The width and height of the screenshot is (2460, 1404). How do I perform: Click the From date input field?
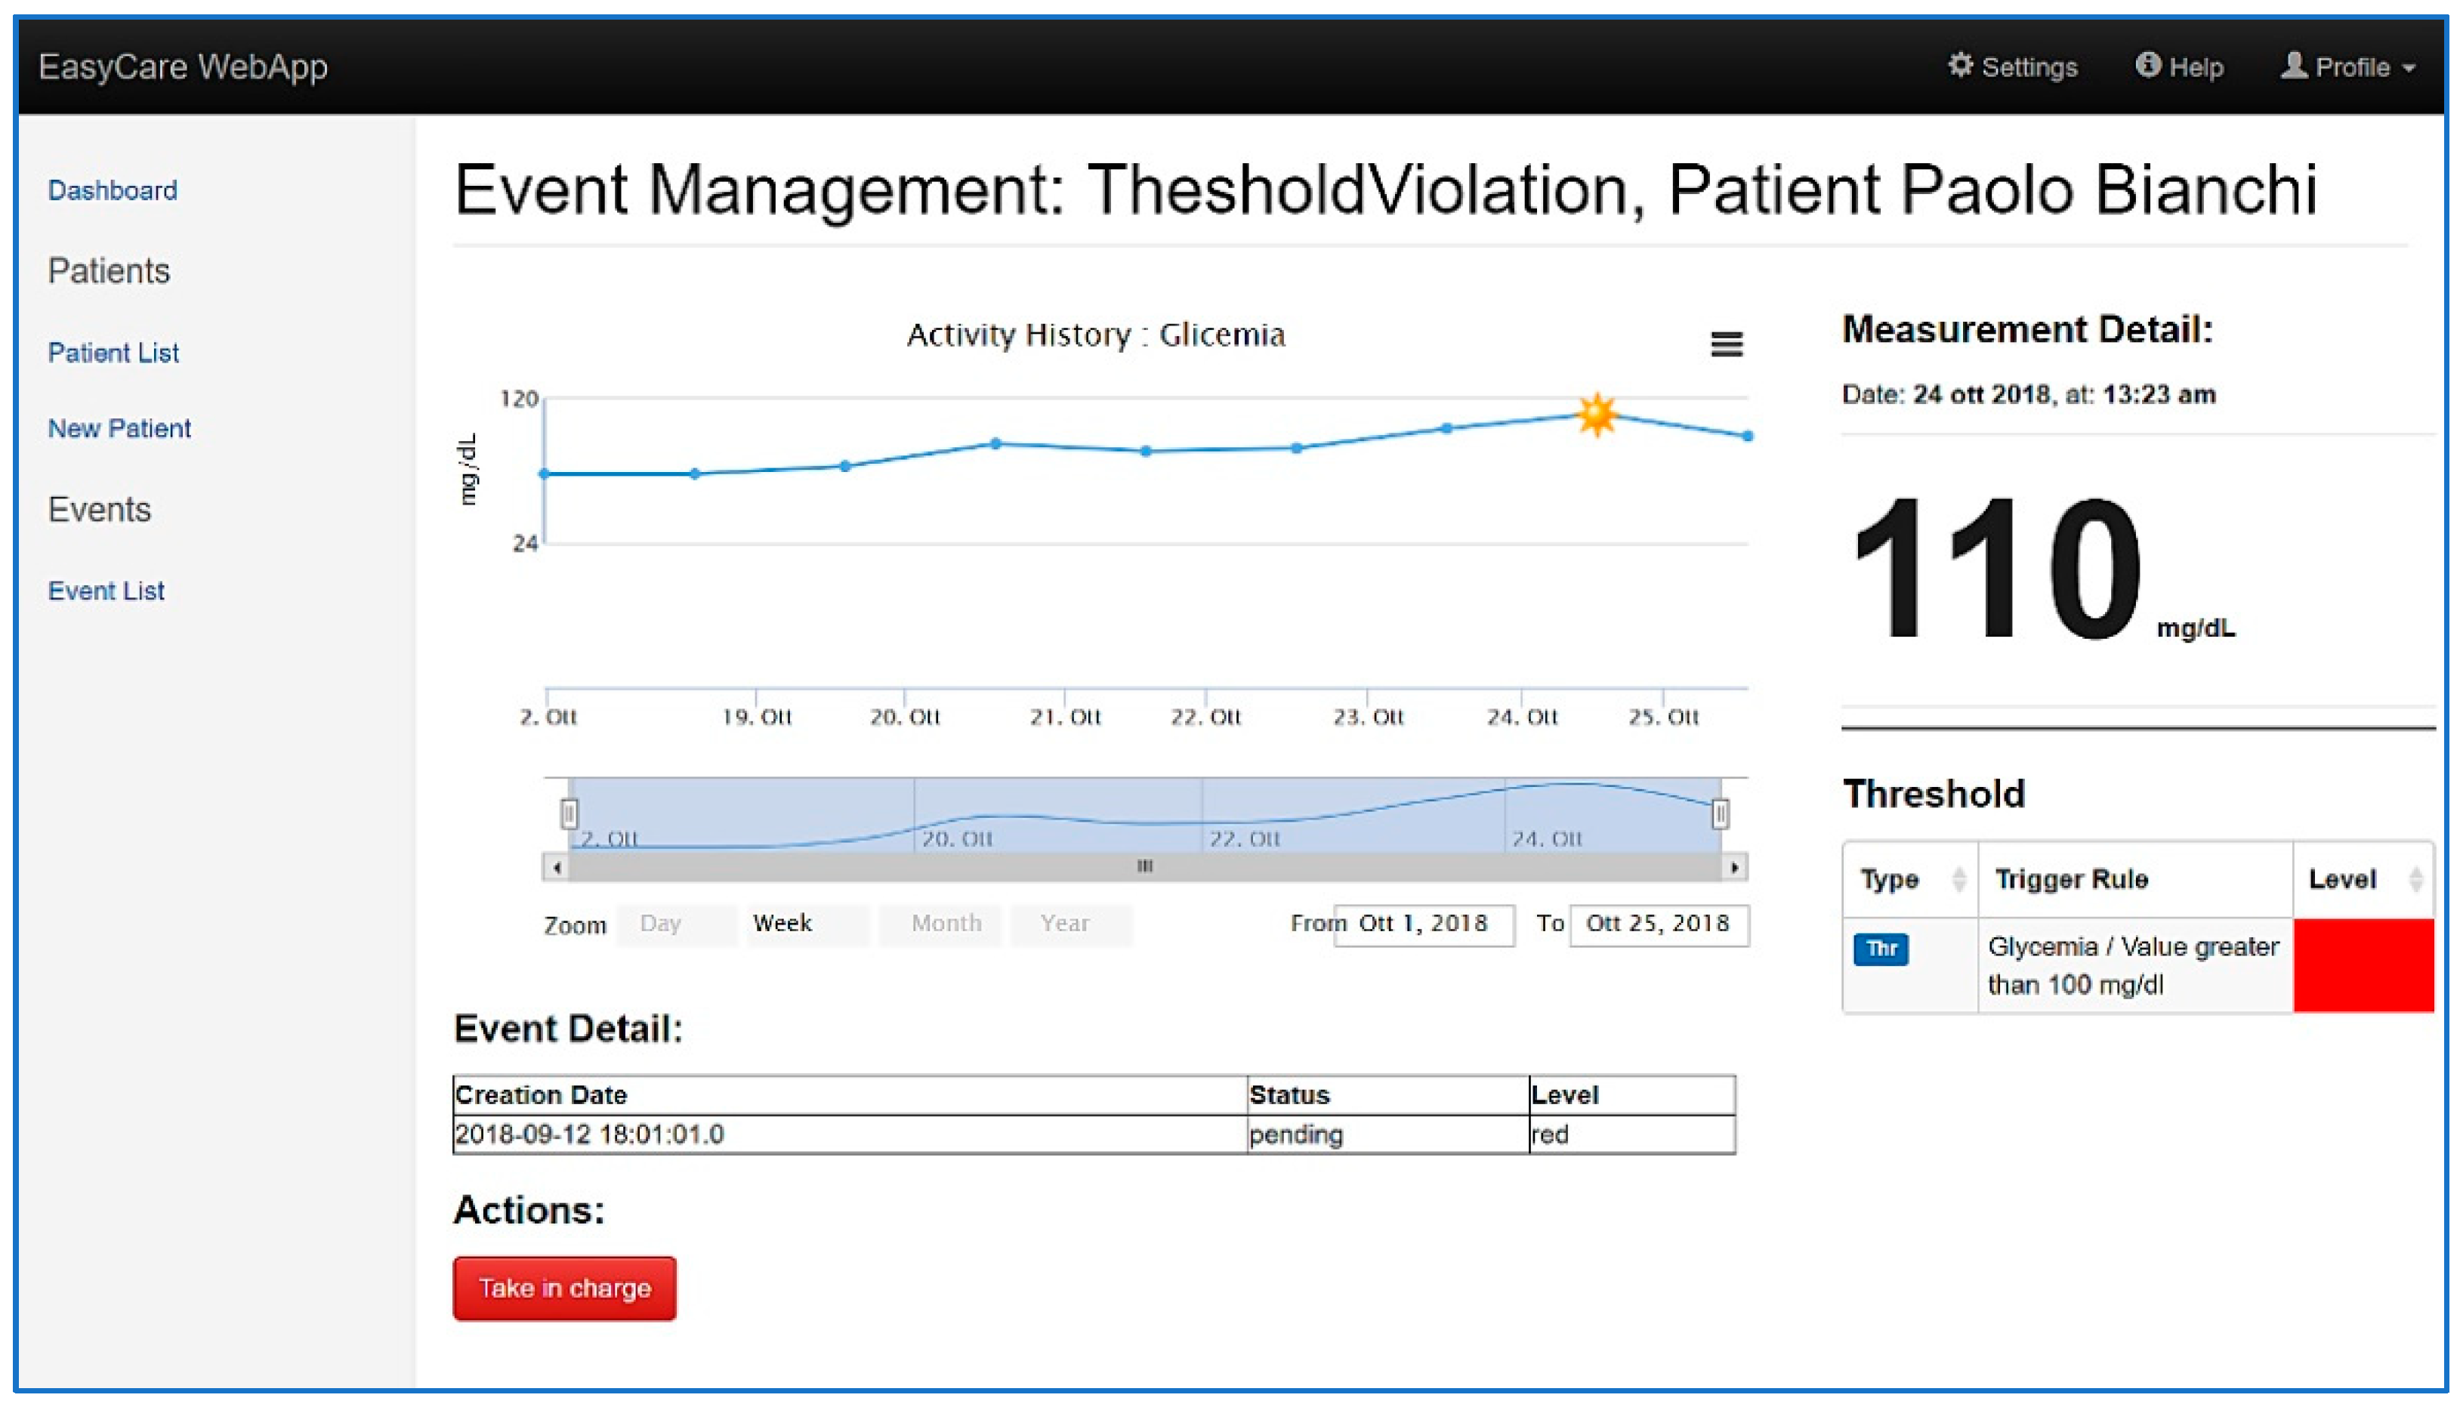coord(1423,924)
